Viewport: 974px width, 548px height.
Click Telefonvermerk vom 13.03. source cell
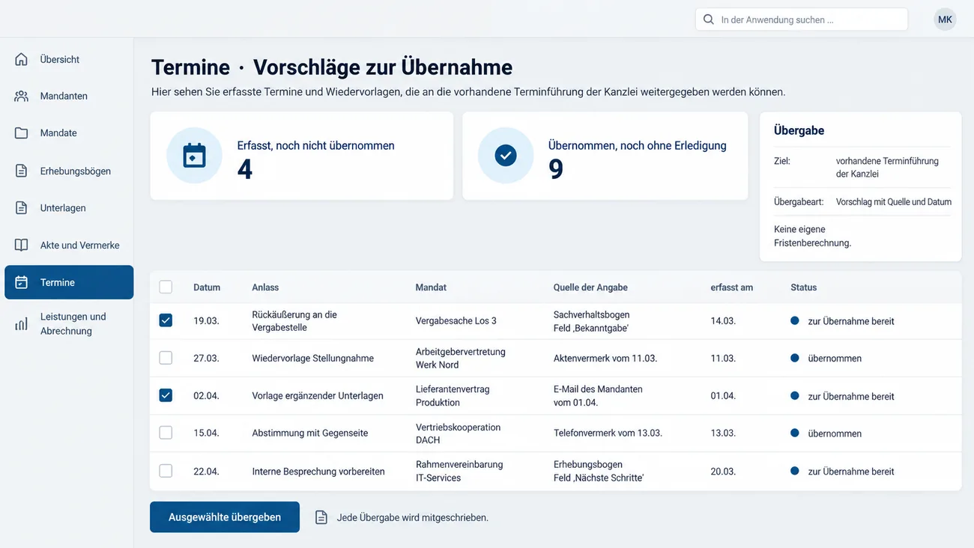[x=608, y=433]
